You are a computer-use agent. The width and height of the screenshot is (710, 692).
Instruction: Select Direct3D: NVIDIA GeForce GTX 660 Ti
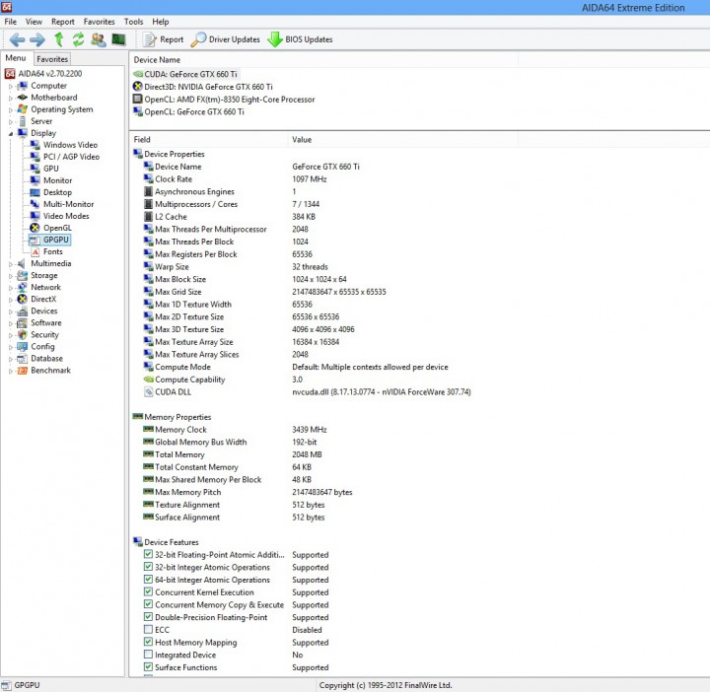[x=203, y=87]
